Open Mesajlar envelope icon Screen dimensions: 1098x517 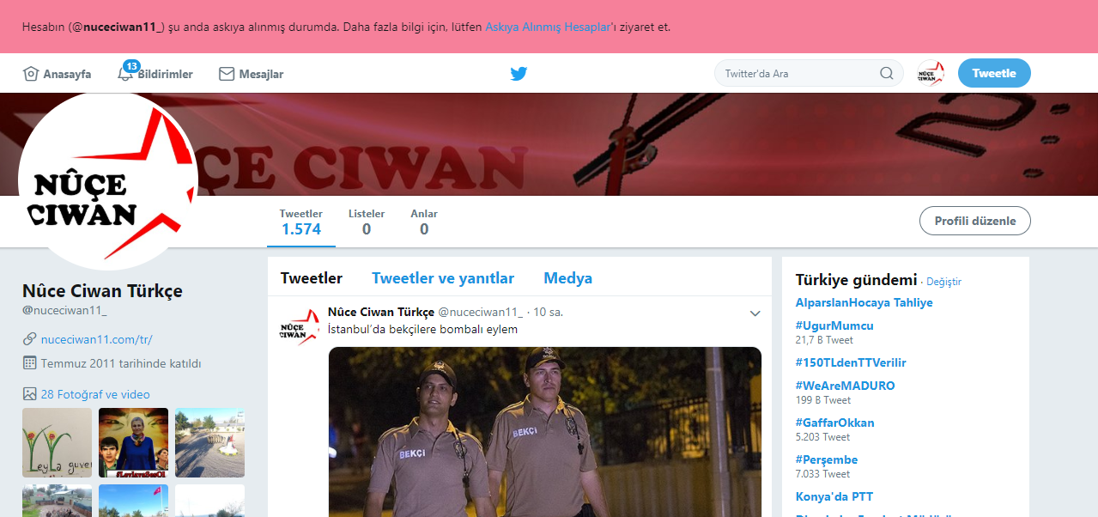227,74
